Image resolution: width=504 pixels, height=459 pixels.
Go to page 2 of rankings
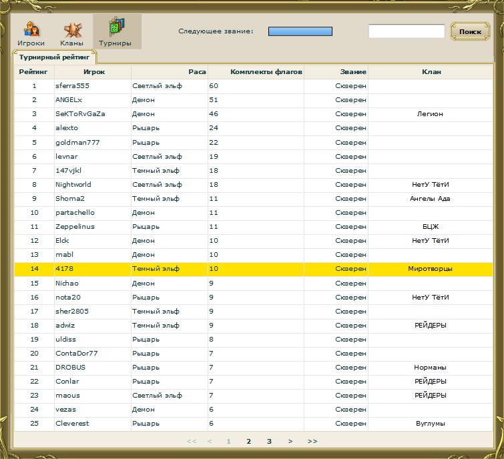(248, 442)
